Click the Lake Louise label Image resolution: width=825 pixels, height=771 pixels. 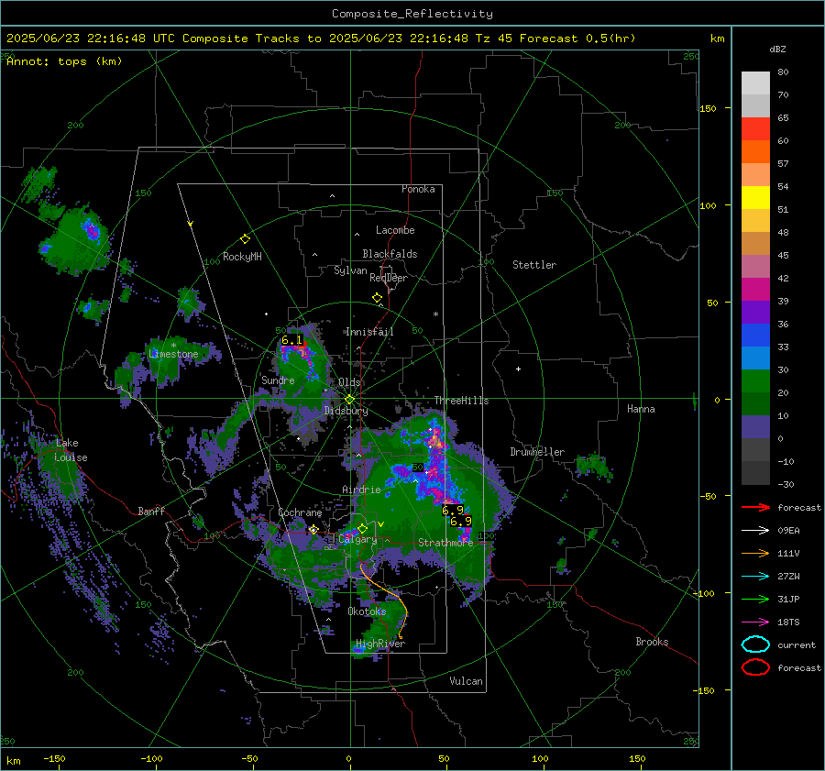coord(71,450)
